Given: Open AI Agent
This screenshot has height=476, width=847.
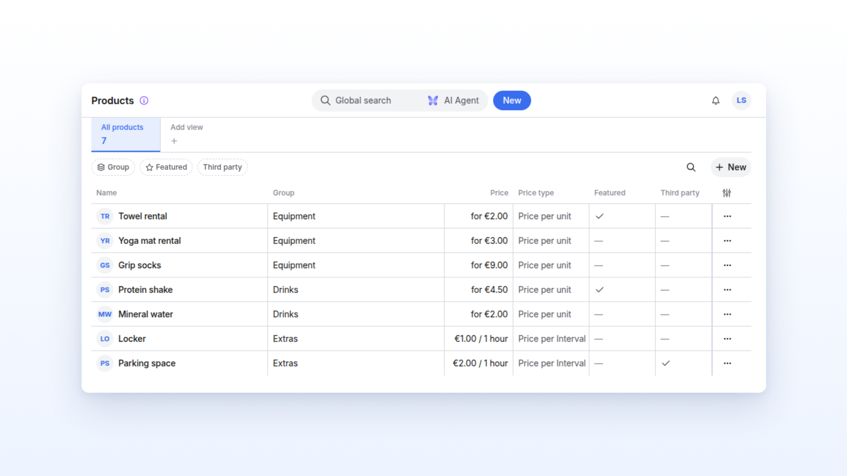Looking at the screenshot, I should pyautogui.click(x=454, y=100).
